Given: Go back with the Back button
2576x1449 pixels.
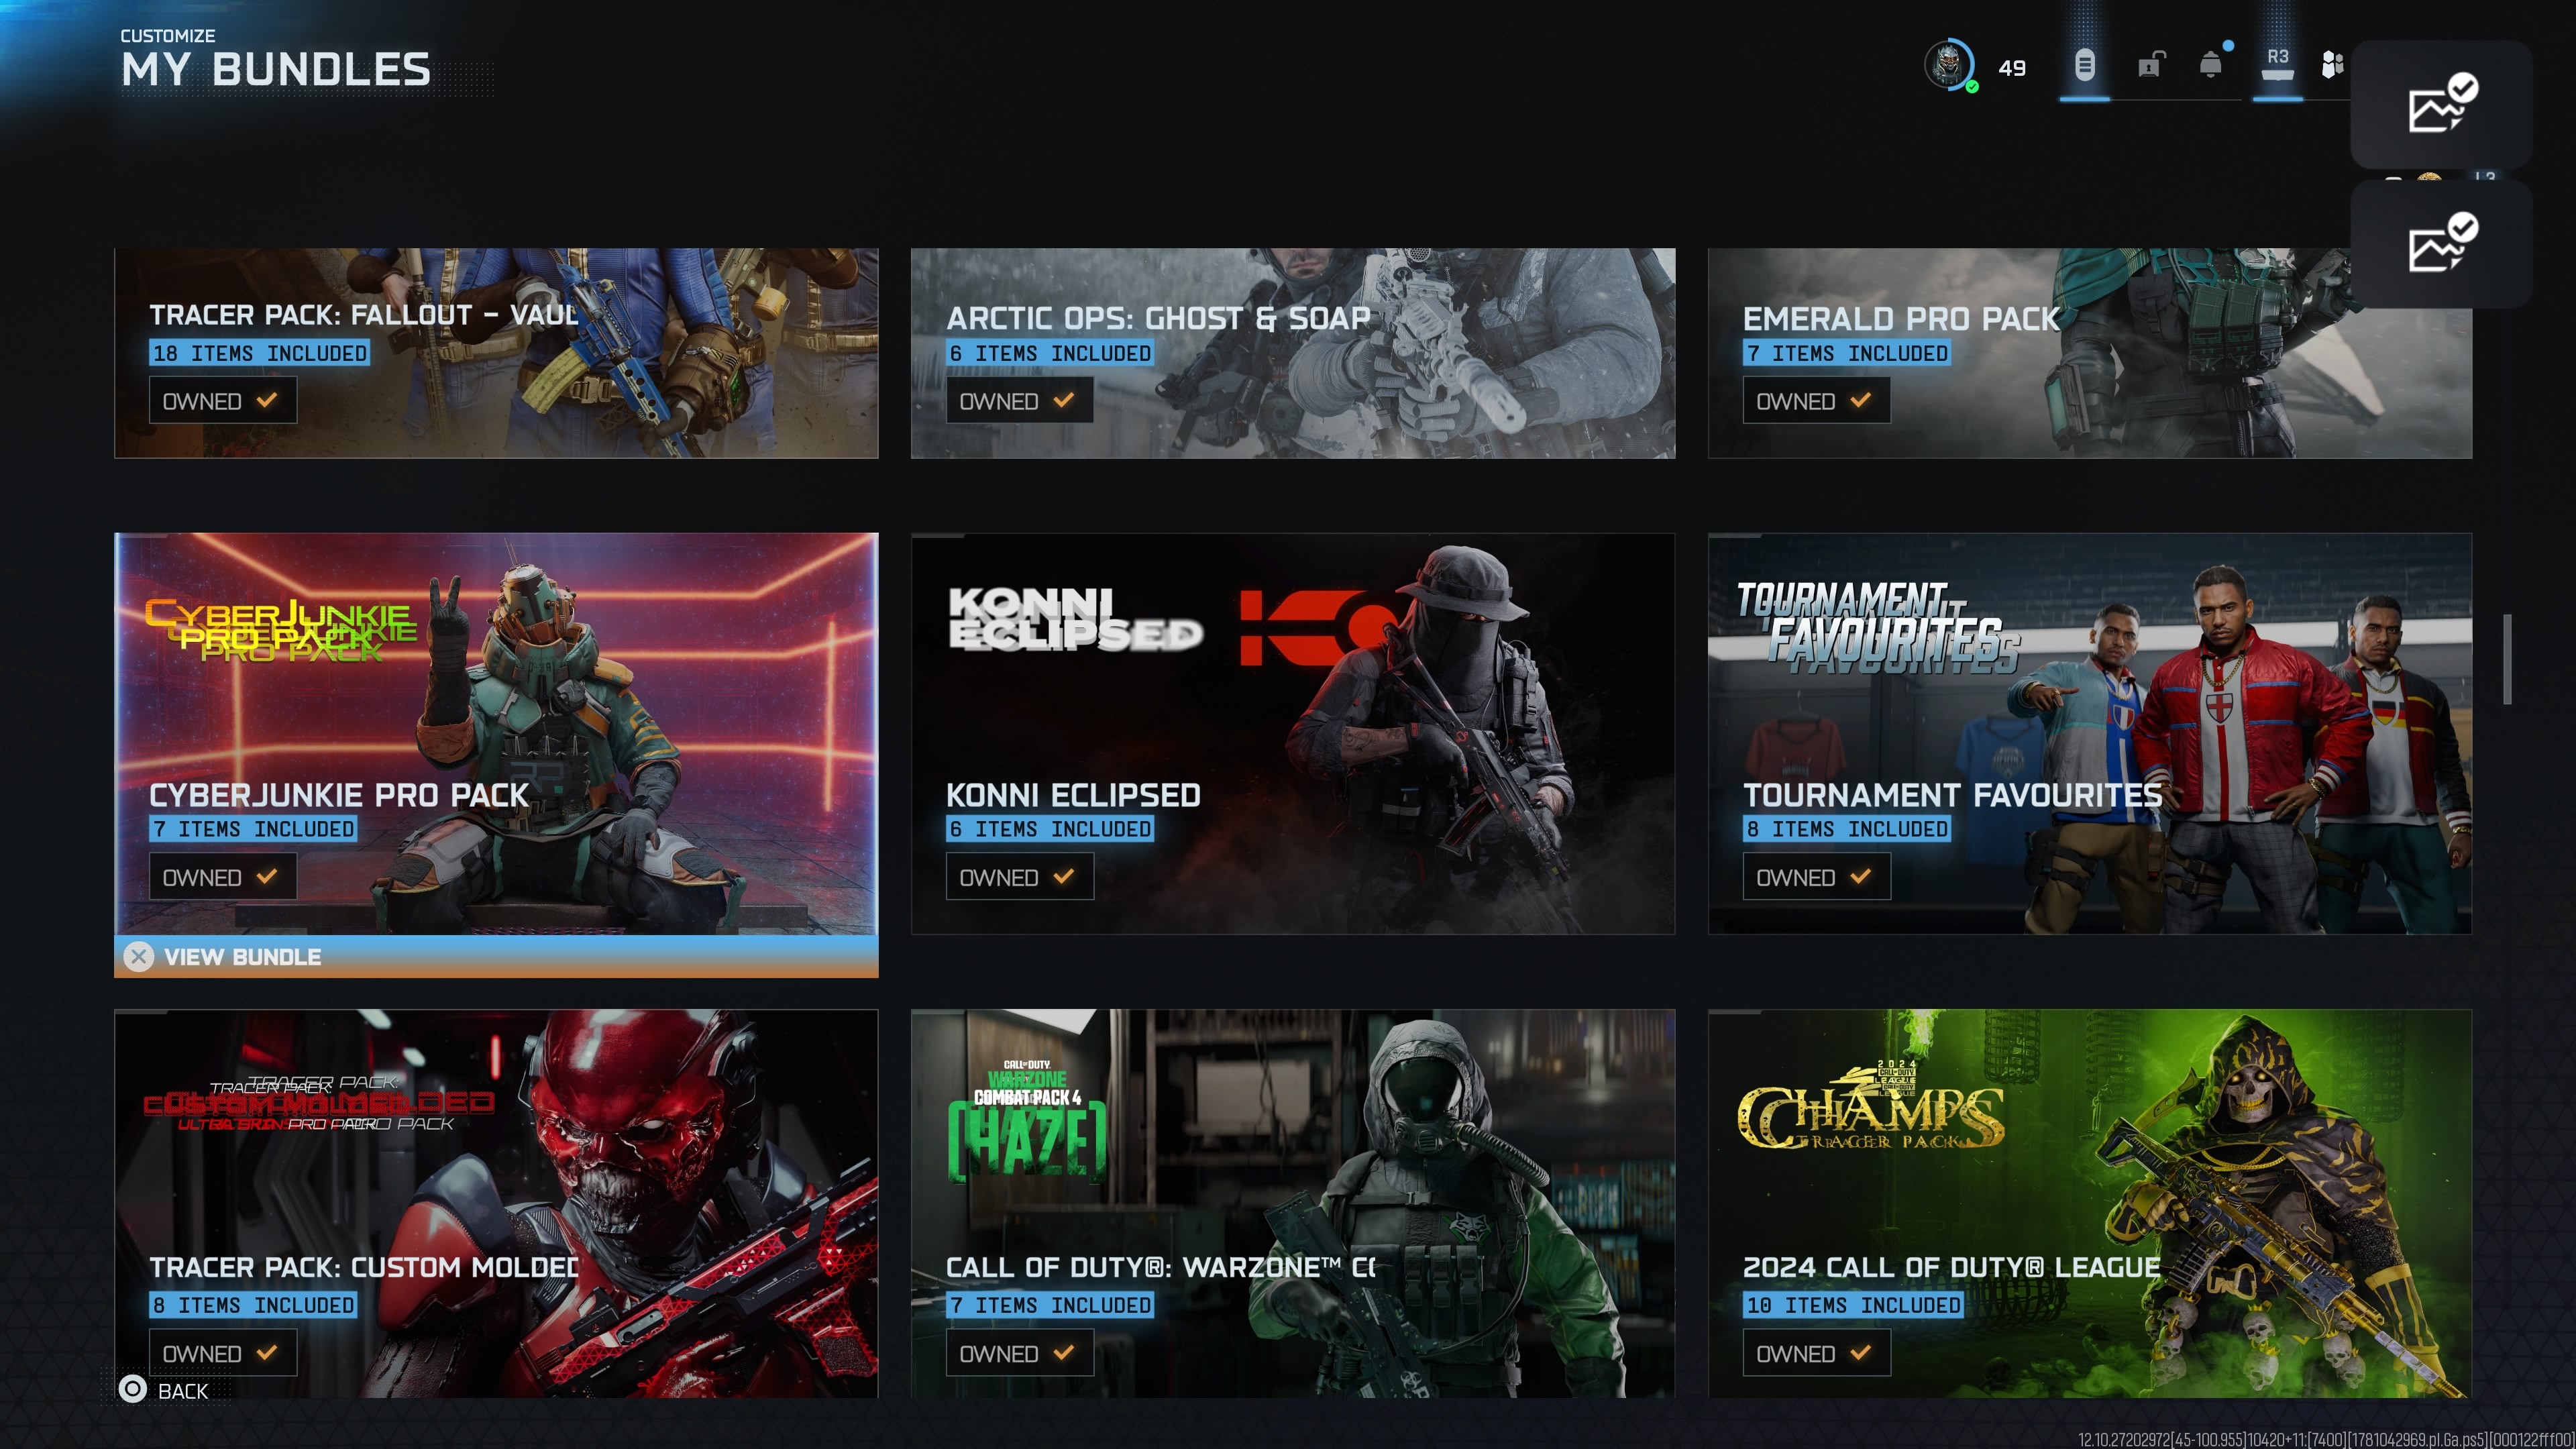Looking at the screenshot, I should (164, 1390).
